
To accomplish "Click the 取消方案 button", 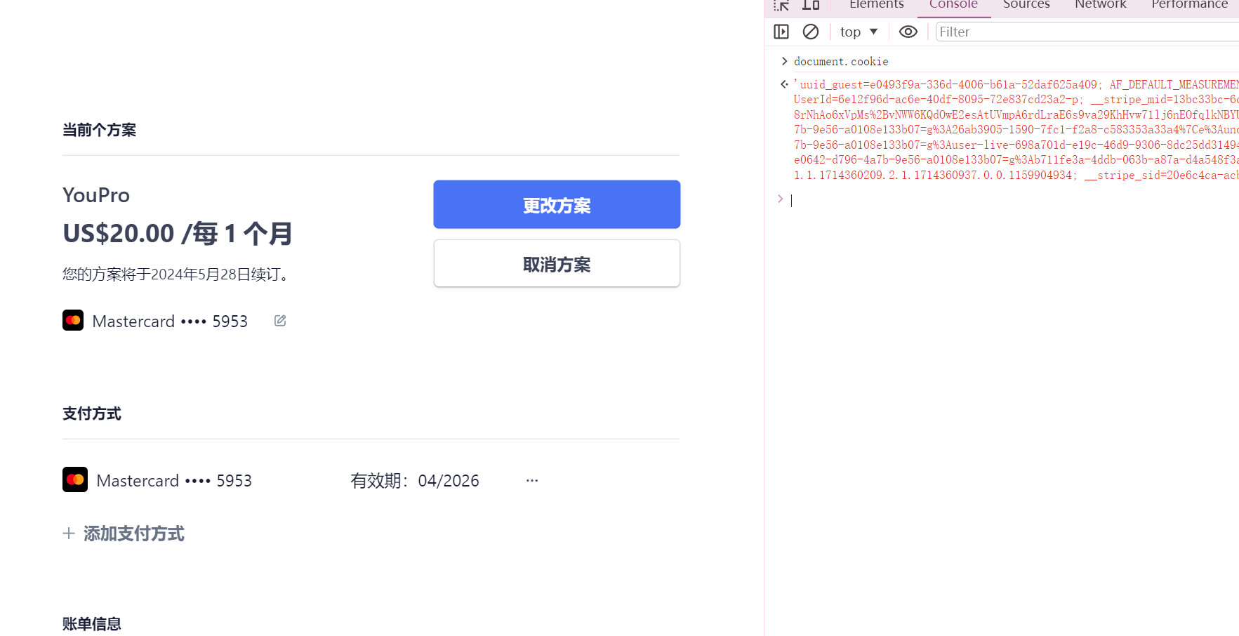I will pyautogui.click(x=557, y=264).
